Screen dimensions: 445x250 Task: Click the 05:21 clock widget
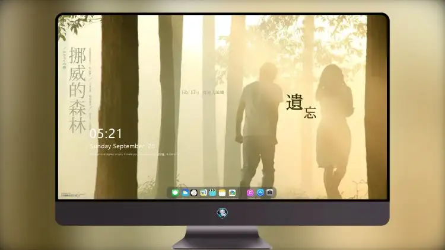[106, 133]
